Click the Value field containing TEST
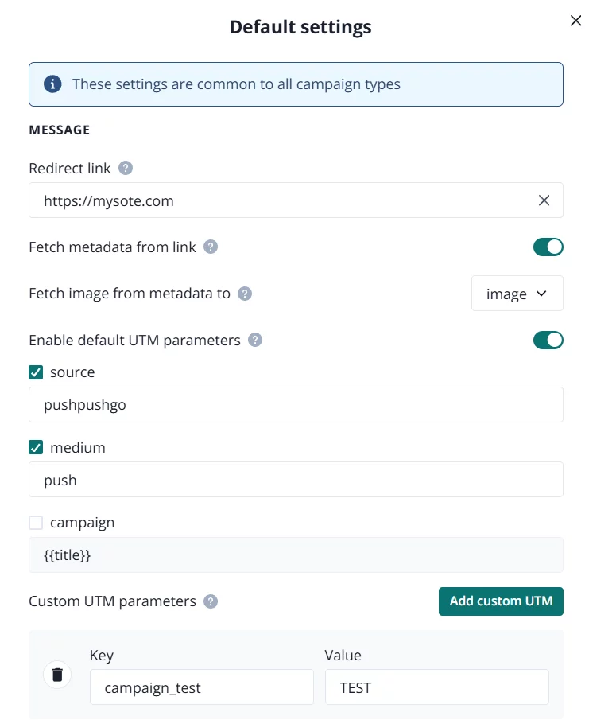Screen dimensions: 589x720 point(436,687)
